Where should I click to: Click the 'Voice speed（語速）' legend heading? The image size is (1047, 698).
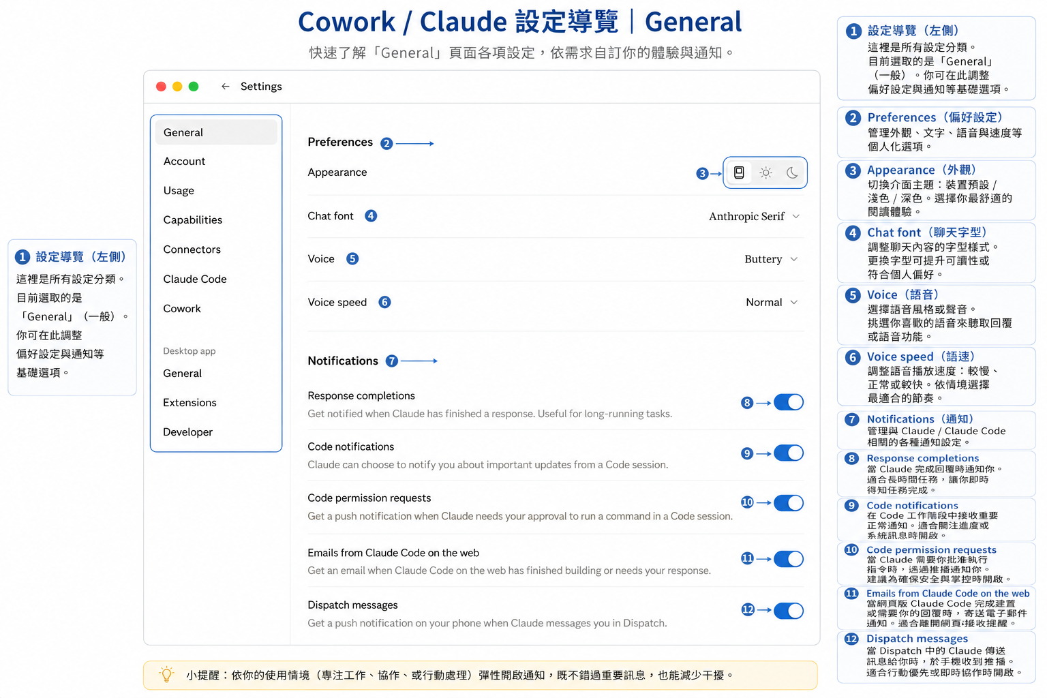click(x=921, y=356)
